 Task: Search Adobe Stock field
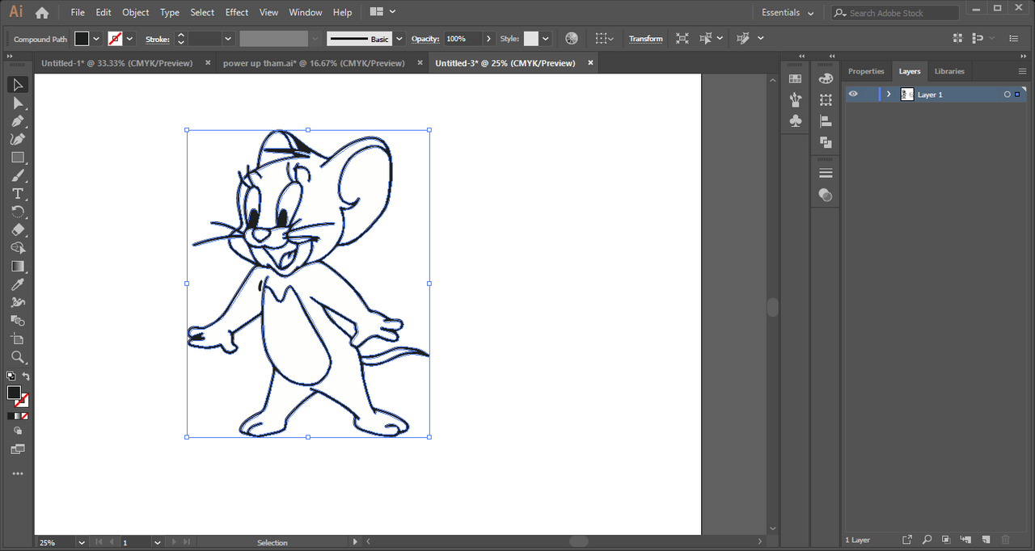[895, 13]
